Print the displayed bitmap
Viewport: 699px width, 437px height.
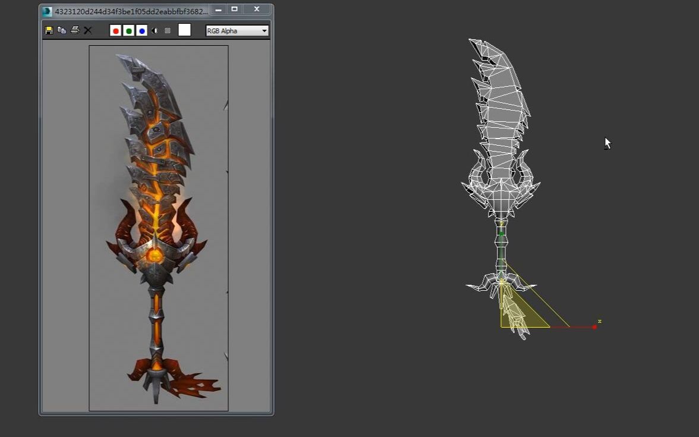[x=75, y=30]
